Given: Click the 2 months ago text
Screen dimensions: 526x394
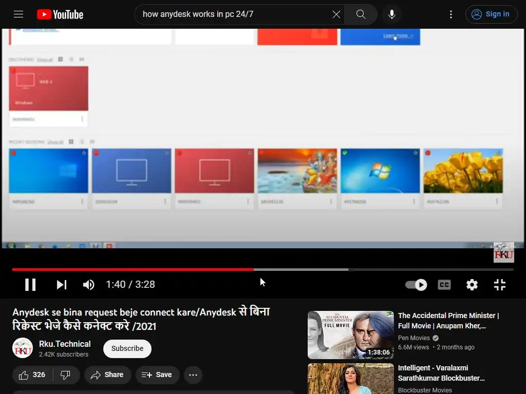Looking at the screenshot, I should tap(456, 347).
